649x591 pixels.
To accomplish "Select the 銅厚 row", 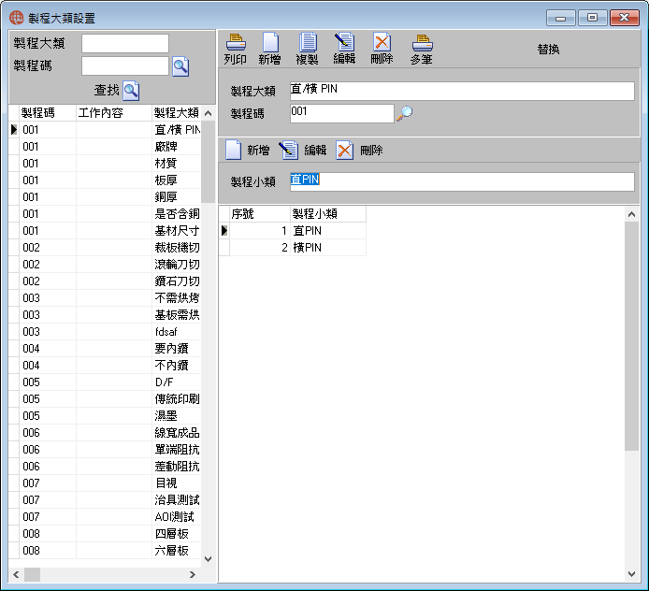I will (x=105, y=197).
